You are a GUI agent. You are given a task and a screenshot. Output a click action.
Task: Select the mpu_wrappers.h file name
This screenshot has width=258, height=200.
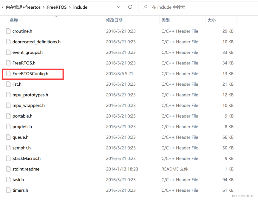click(x=29, y=105)
